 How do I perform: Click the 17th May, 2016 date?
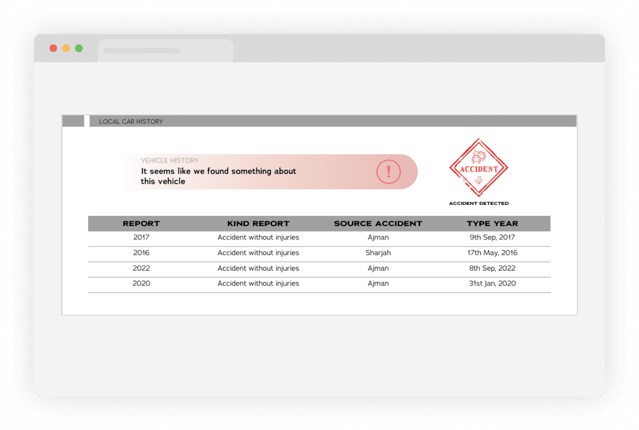[x=492, y=253]
